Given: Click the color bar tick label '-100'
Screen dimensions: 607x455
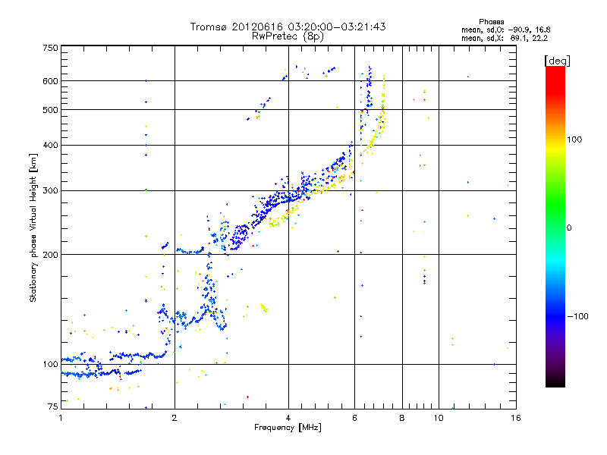Looking at the screenshot, I should [x=577, y=316].
